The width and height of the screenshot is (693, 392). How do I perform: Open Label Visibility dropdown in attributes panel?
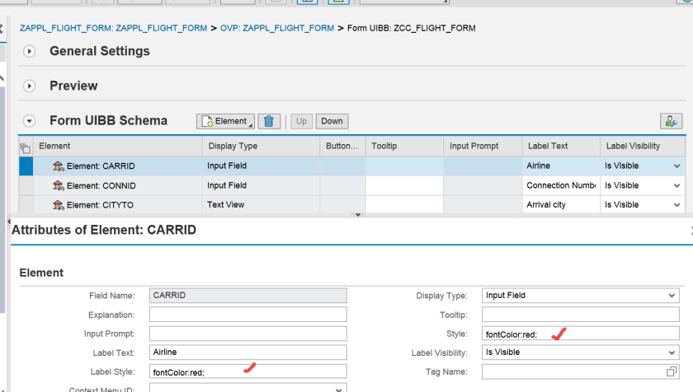coord(671,352)
